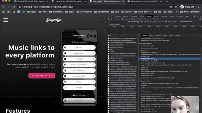Open the music-services bookmark folder

click(143, 12)
